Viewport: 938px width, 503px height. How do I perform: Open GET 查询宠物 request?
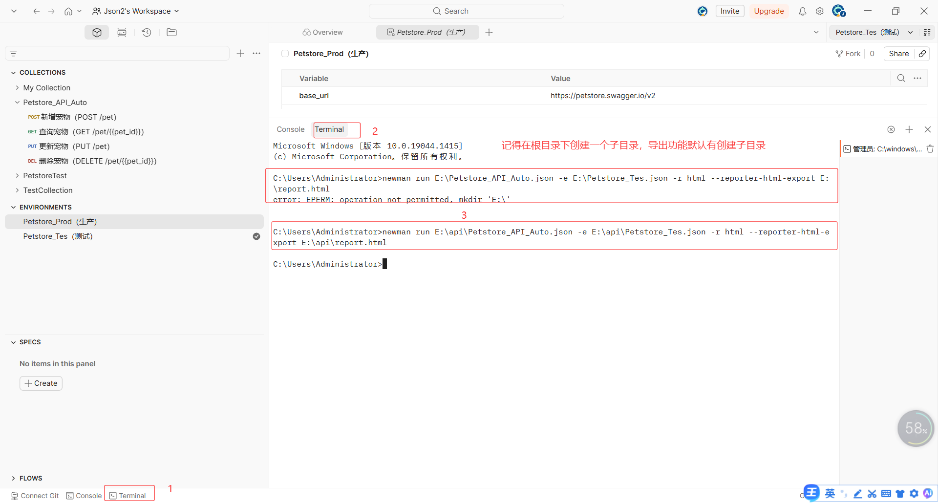coord(134,132)
